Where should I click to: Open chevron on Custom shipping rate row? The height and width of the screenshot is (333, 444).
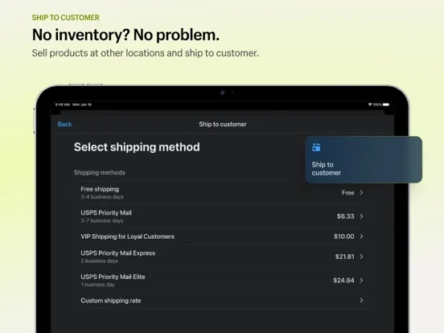(361, 300)
